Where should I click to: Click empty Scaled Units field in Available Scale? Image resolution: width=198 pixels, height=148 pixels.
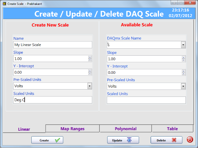click(146, 100)
